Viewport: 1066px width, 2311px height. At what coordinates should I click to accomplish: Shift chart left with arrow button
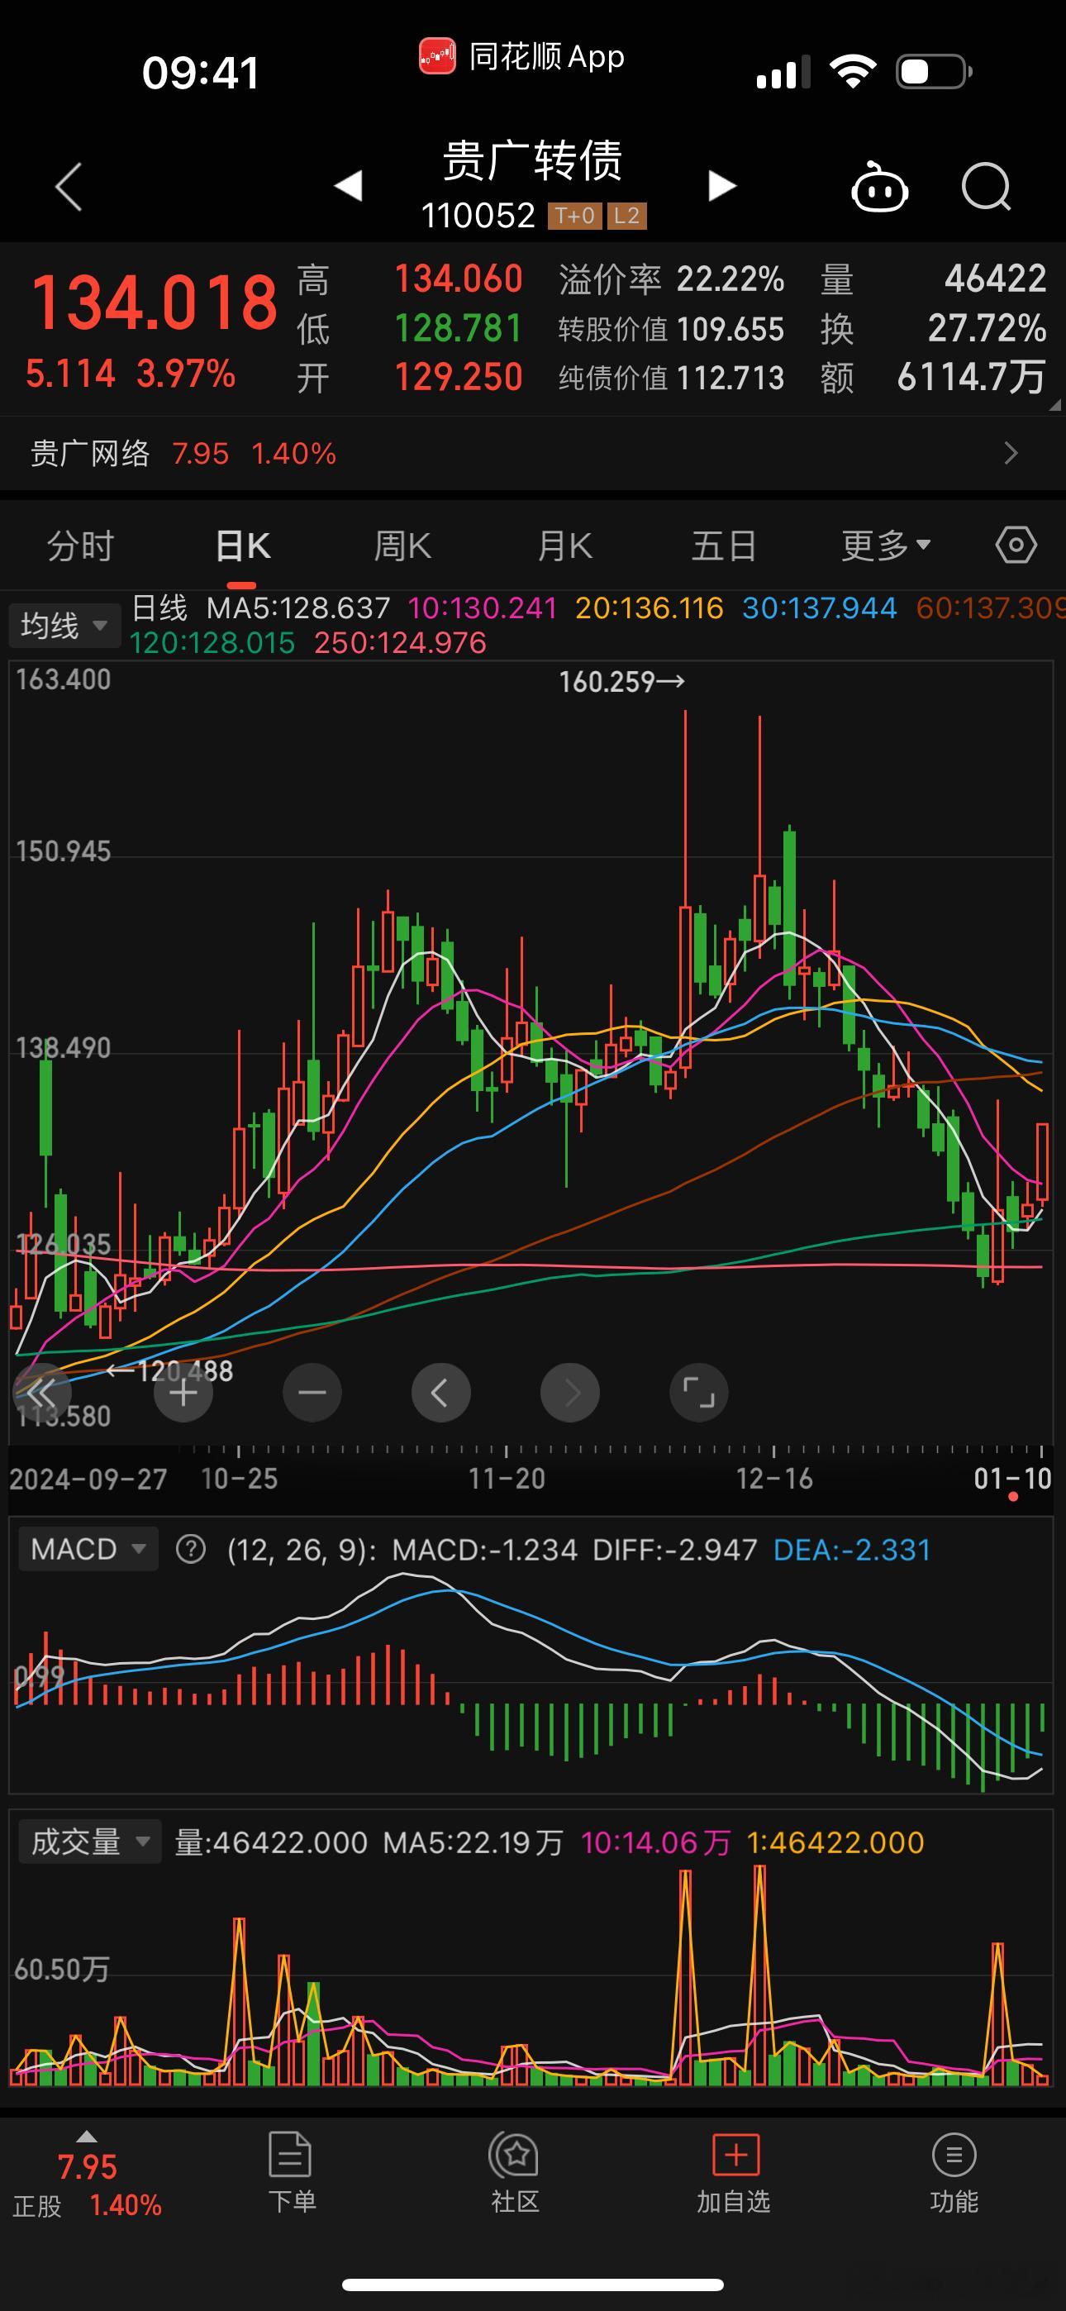coord(440,1394)
